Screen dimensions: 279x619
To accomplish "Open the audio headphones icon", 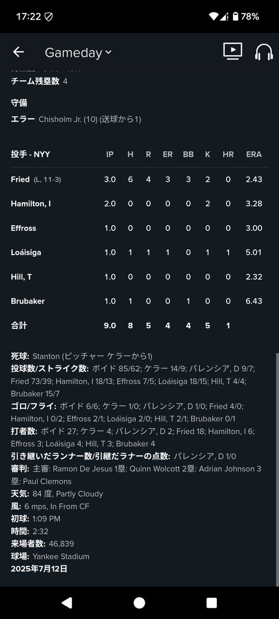I will (x=263, y=52).
